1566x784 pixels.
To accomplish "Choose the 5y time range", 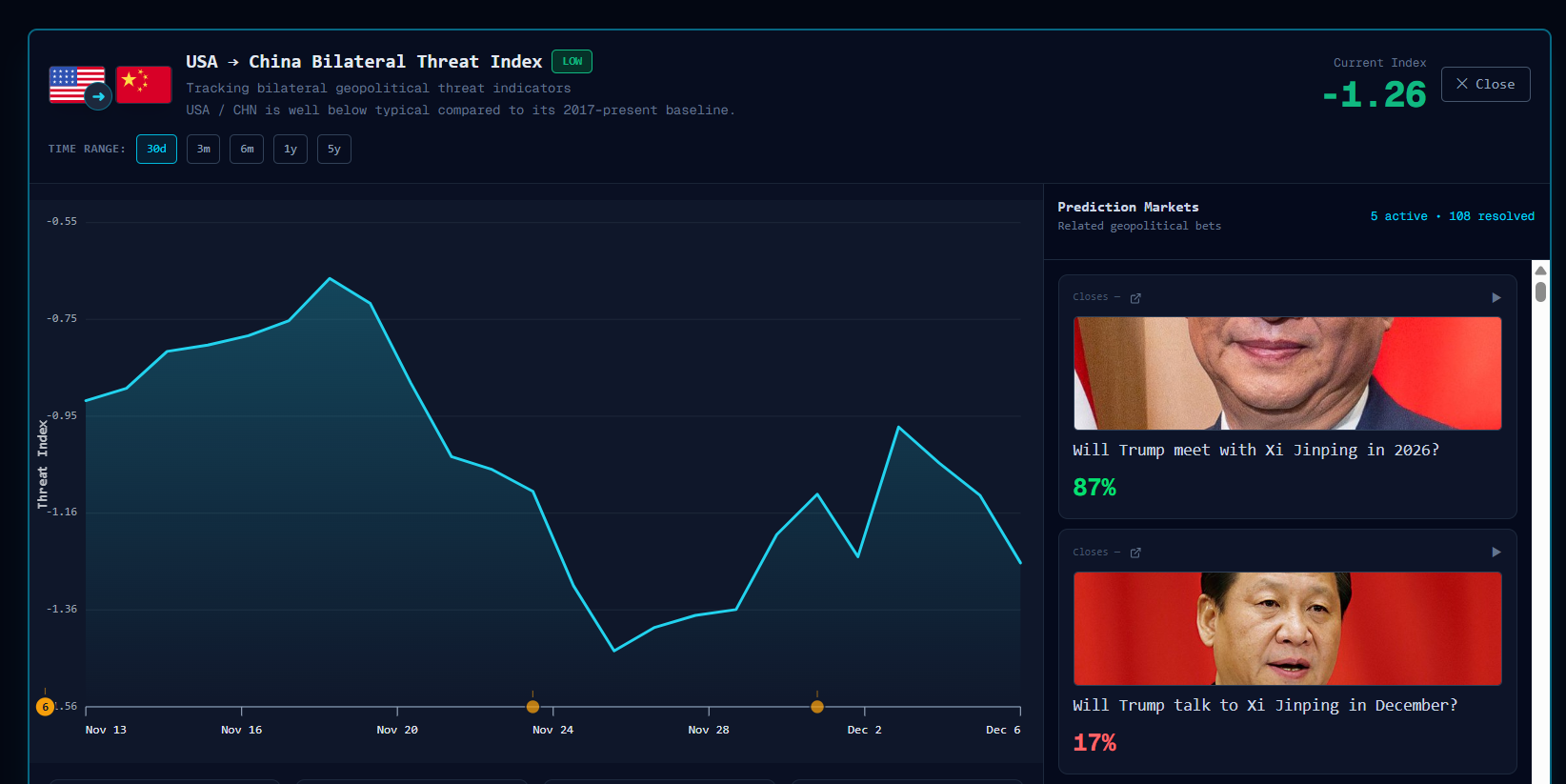I will coord(333,150).
